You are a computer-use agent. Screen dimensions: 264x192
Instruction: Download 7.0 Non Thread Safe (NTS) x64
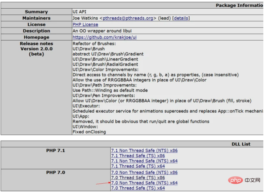144,183
